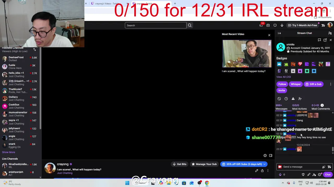
Task: Open the chat bubble icon in top bar
Action: (x=275, y=25)
